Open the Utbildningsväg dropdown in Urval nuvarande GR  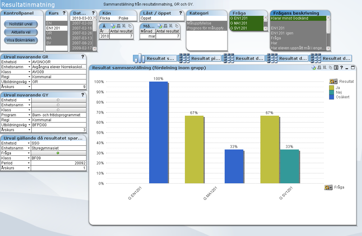pyautogui.click(x=29, y=82)
